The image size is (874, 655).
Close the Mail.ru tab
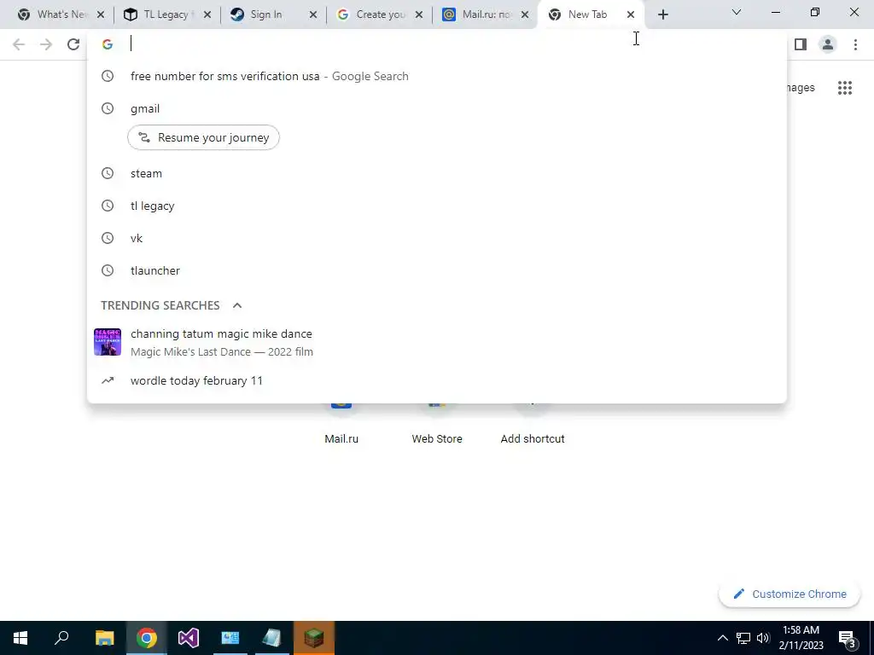525,14
